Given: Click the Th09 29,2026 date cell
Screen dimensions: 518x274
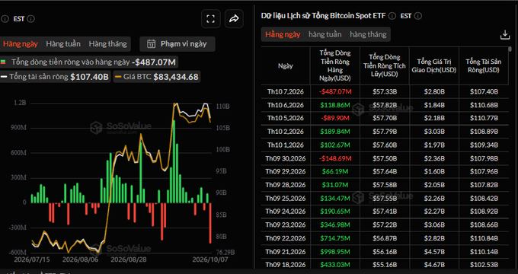Looking at the screenshot, I should pyautogui.click(x=286, y=172).
